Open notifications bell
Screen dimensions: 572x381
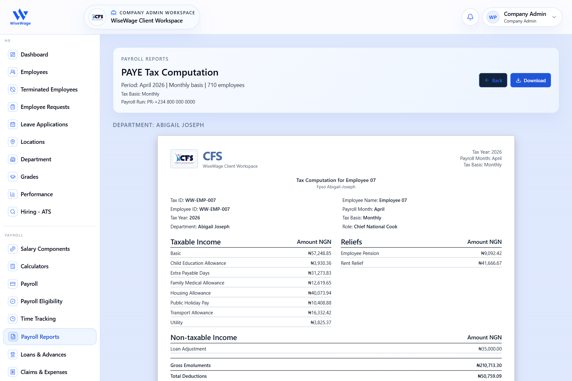click(470, 17)
